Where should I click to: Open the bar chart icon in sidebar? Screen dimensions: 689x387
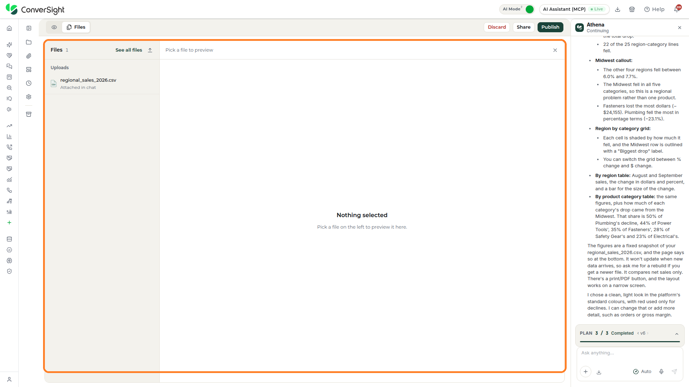[9, 137]
